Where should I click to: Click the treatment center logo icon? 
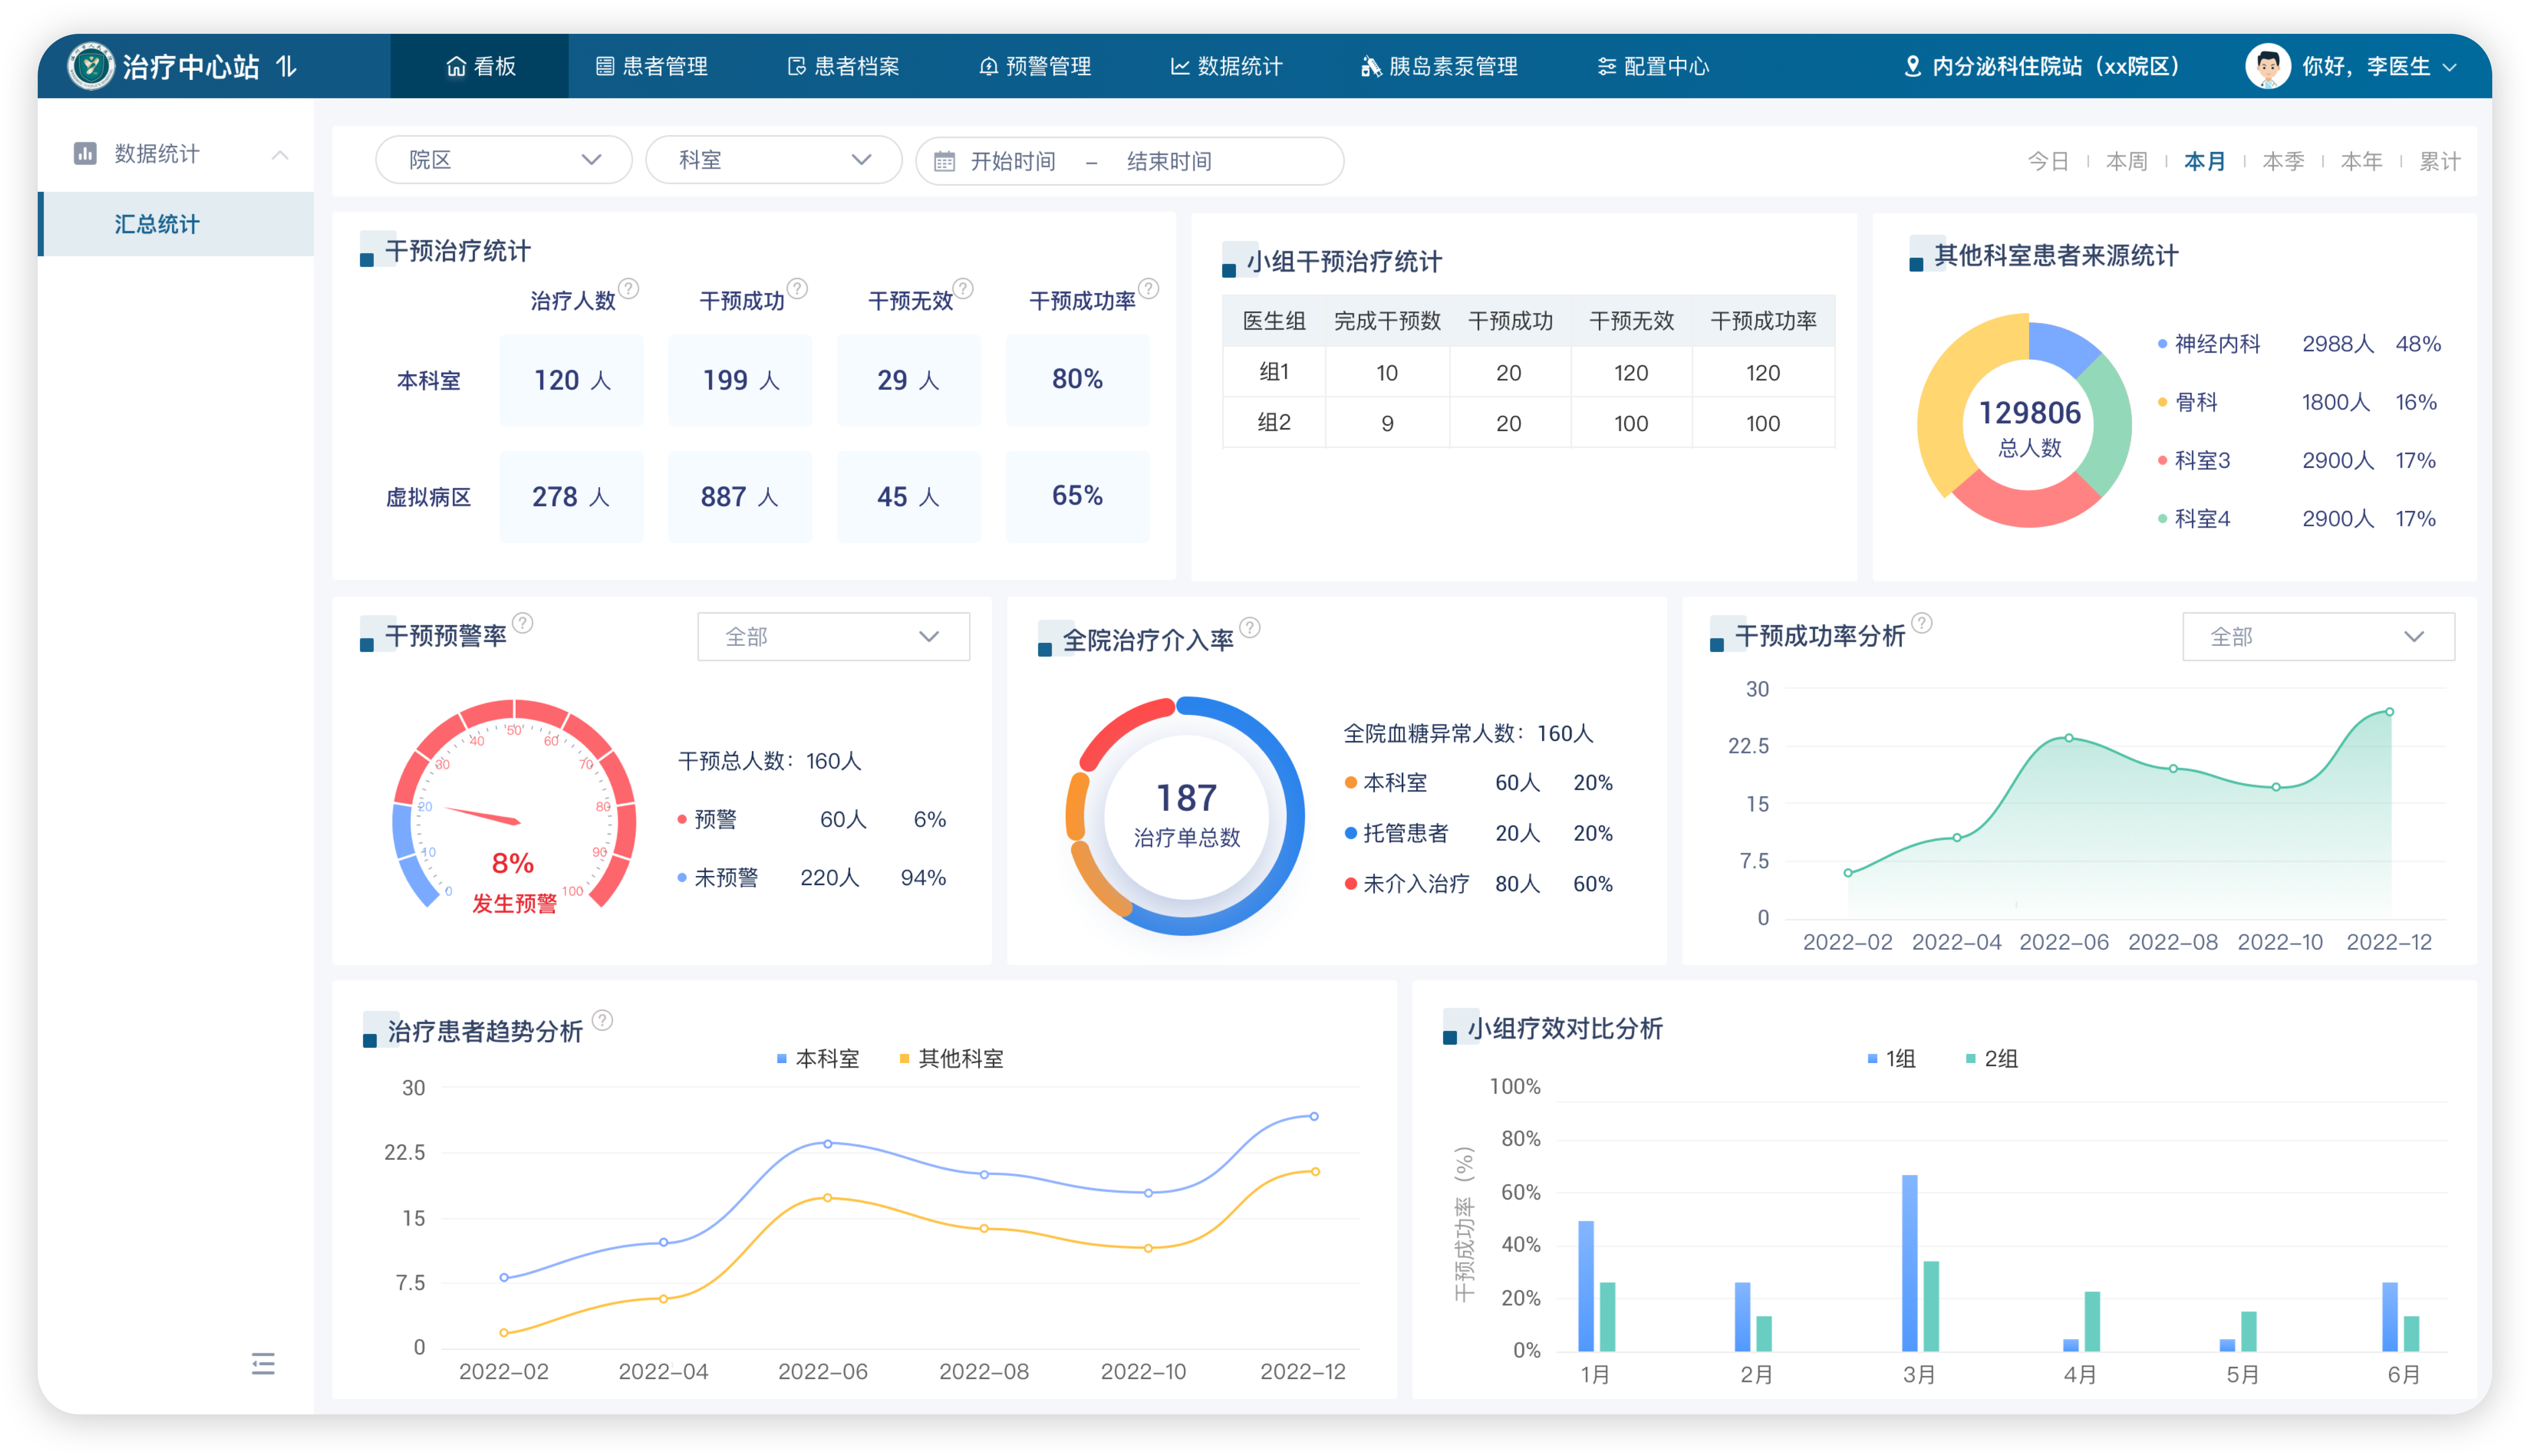pyautogui.click(x=91, y=66)
